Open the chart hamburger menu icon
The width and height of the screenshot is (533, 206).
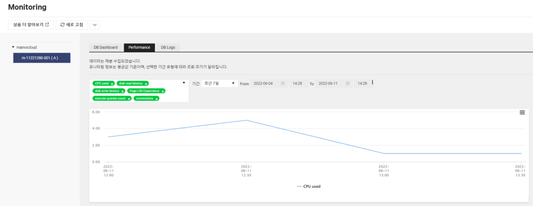tap(522, 112)
